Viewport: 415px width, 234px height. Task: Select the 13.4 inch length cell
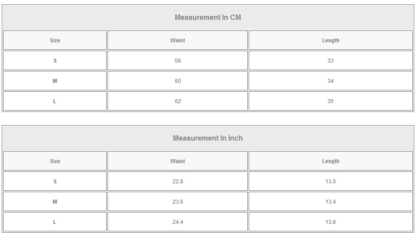click(330, 202)
